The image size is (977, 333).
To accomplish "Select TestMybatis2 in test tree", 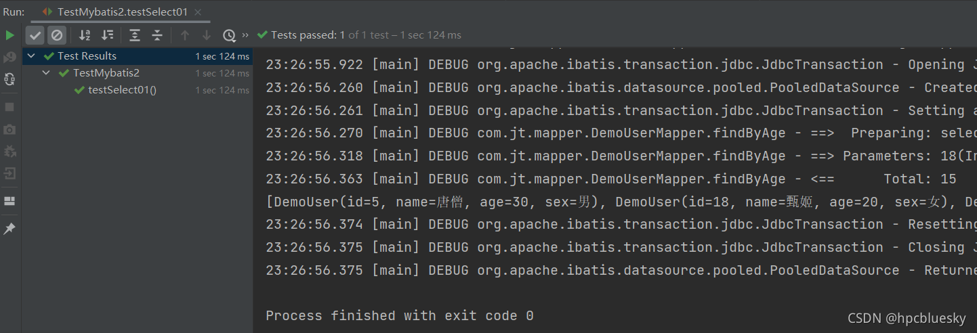I will tap(106, 73).
